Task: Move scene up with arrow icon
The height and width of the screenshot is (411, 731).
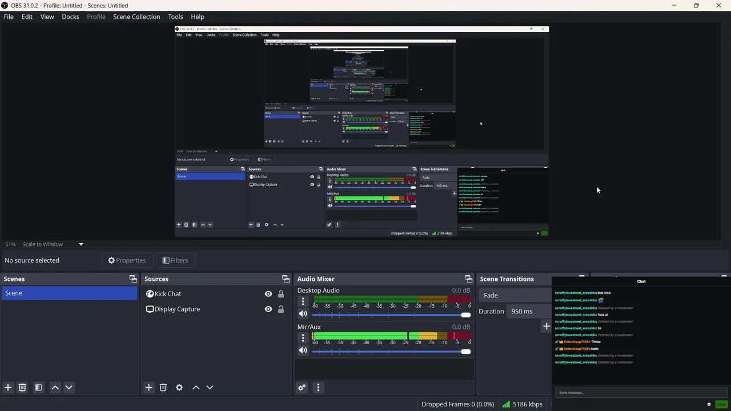Action: 55,388
